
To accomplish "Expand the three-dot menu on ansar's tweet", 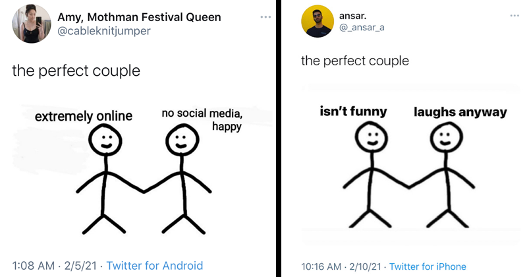I will (x=514, y=15).
